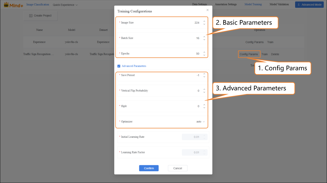Close the Training Configurations dialog
This screenshot has width=327, height=183.
(207, 10)
